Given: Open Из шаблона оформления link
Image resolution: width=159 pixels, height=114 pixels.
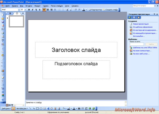Looking at the screenshot, I should [x=143, y=27].
